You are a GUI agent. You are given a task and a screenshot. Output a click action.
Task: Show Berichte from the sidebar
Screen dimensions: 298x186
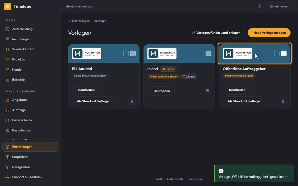30,80
